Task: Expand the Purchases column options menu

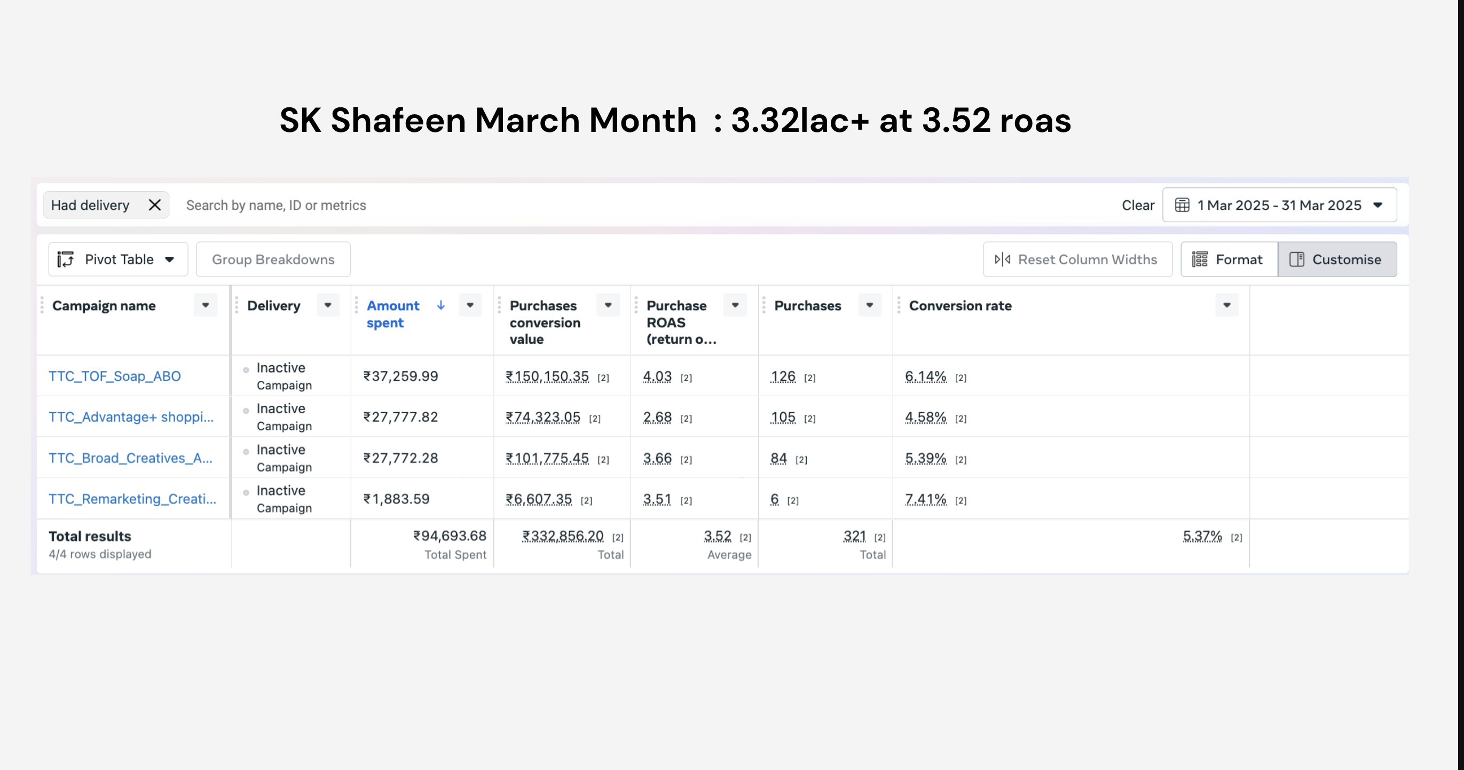Action: tap(870, 306)
